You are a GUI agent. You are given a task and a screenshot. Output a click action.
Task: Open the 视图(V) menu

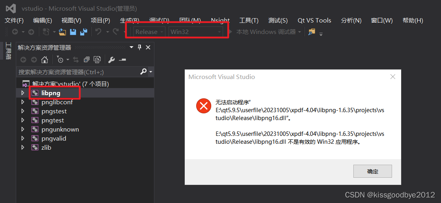pos(71,20)
